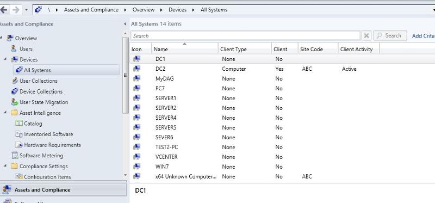Click the Search button

coord(390,35)
